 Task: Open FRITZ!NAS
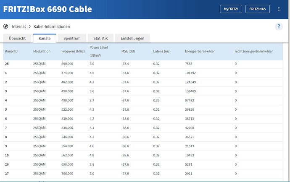(x=258, y=9)
